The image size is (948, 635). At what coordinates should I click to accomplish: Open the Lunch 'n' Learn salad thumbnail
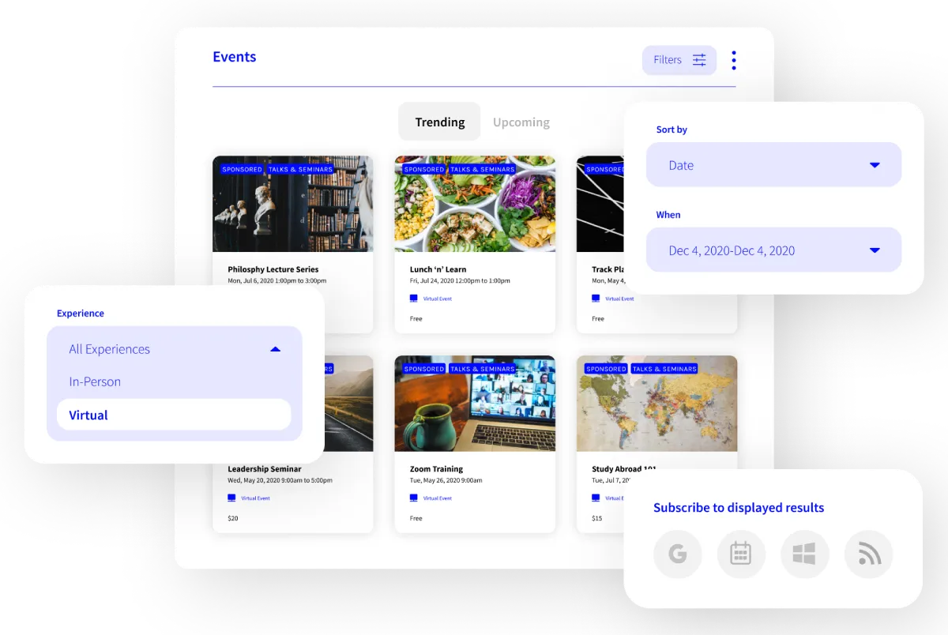pyautogui.click(x=475, y=204)
